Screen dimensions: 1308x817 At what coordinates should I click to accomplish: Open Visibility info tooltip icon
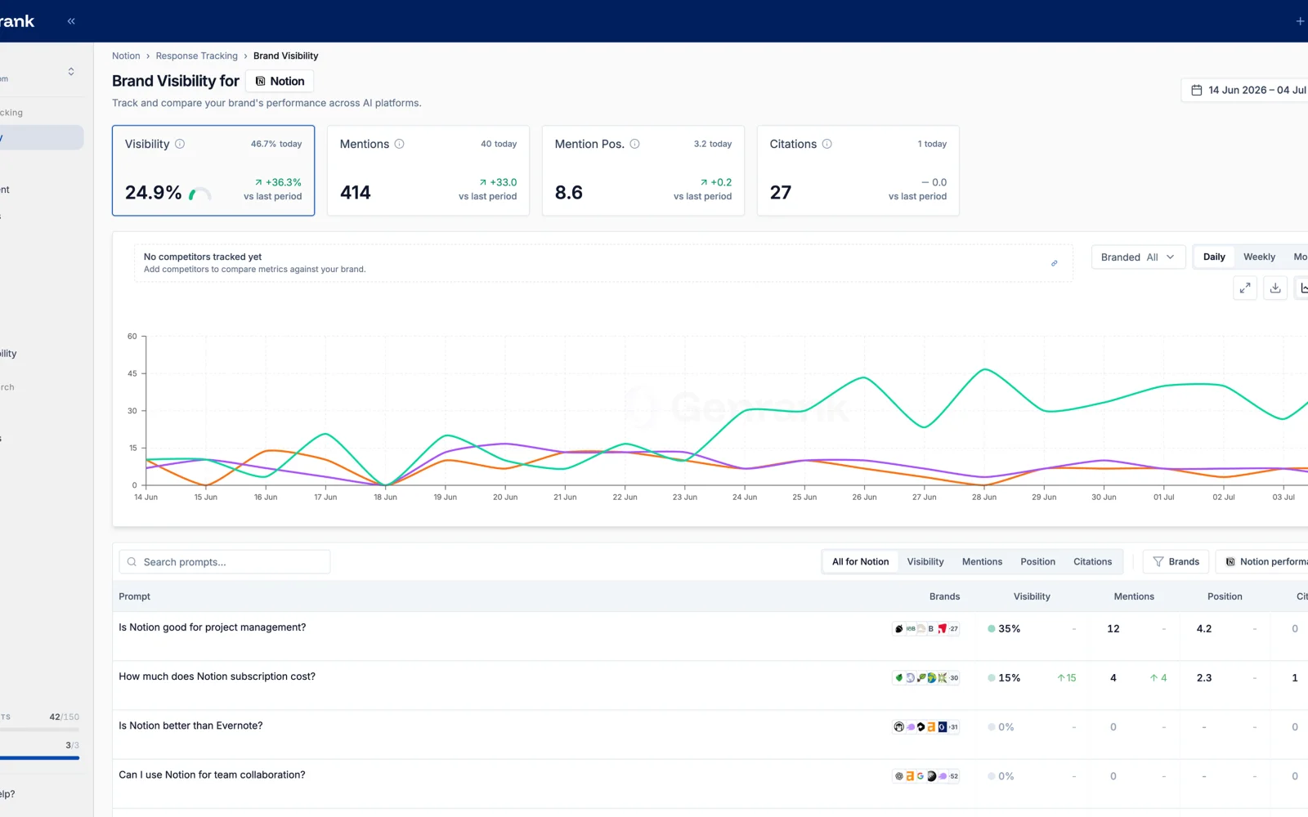coord(180,144)
